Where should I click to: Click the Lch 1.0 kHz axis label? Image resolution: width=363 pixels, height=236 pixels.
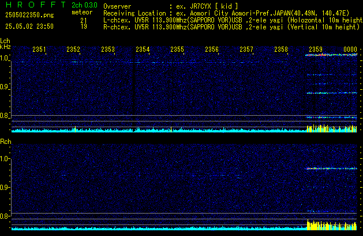pos(5,58)
